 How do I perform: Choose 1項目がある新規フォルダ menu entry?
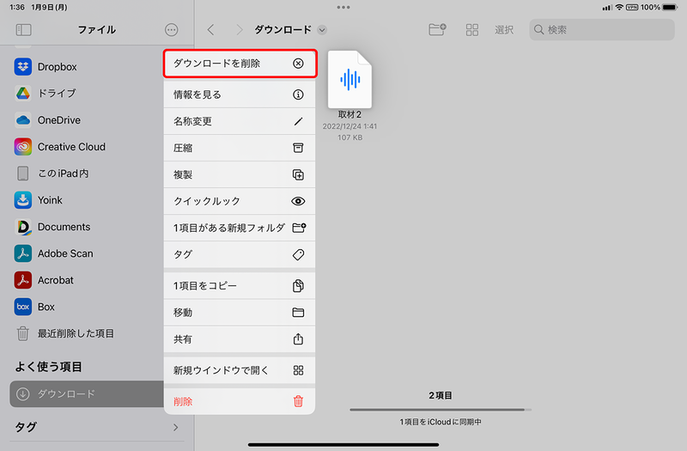point(240,228)
